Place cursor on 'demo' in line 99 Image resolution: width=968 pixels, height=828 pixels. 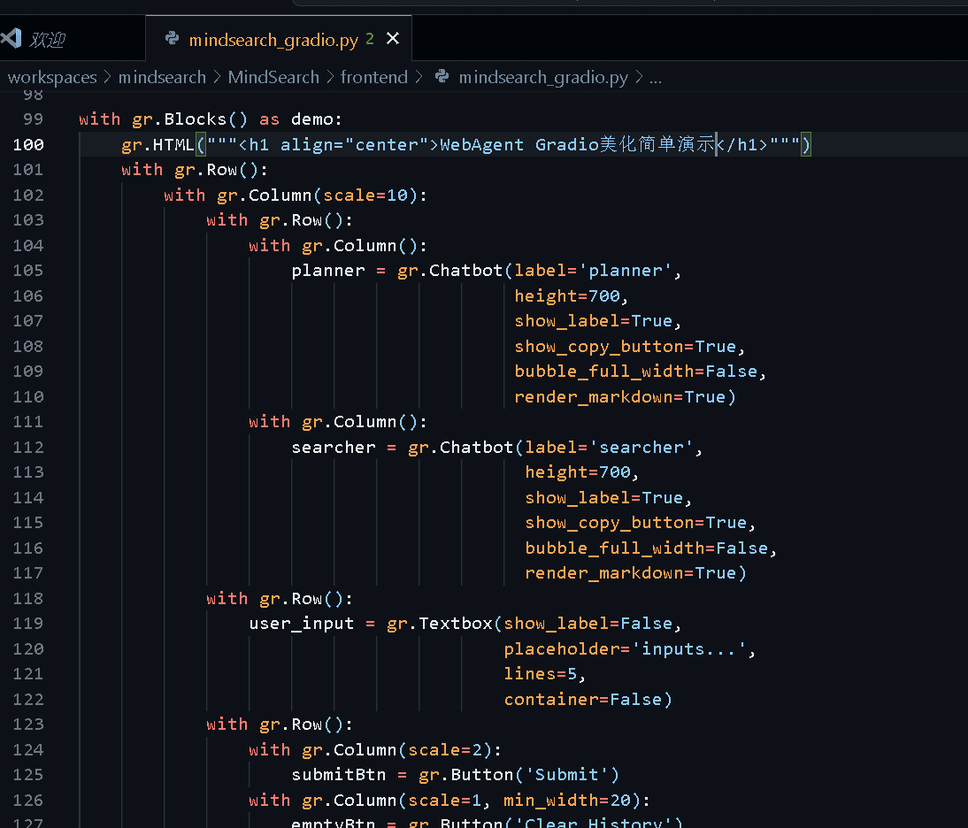pyautogui.click(x=311, y=119)
